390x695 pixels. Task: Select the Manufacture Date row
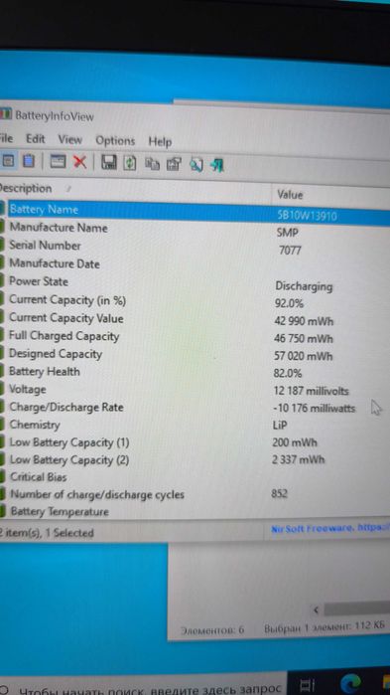point(195,264)
